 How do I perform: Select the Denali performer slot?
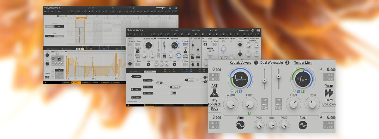coord(76,82)
